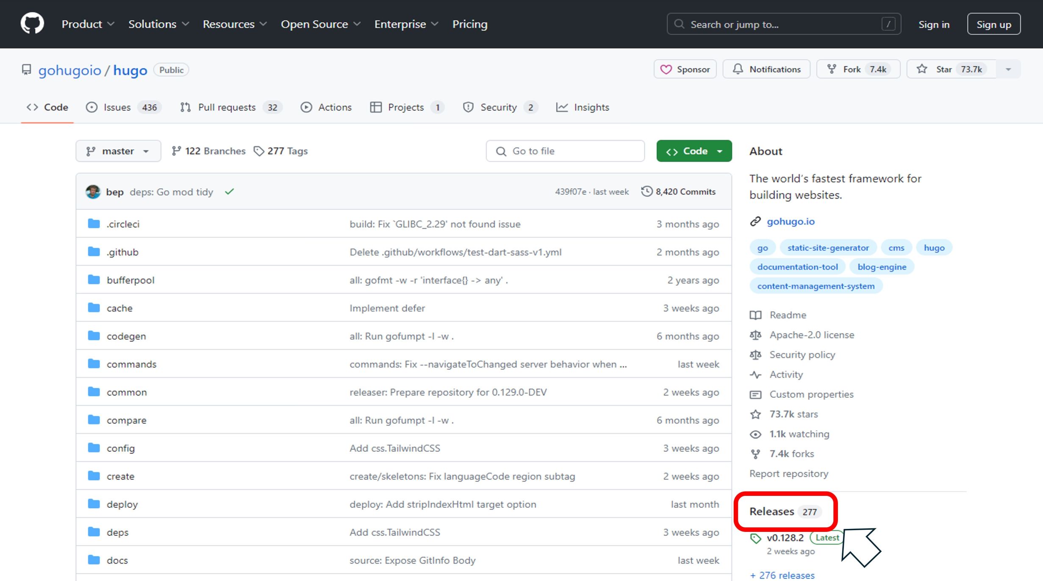This screenshot has width=1043, height=581.
Task: Click the Notifications bell icon
Action: [x=738, y=69]
